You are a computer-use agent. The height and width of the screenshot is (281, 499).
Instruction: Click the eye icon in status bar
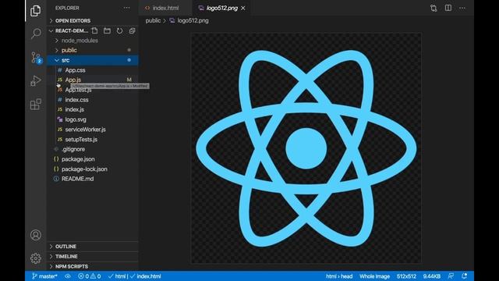coord(68,276)
